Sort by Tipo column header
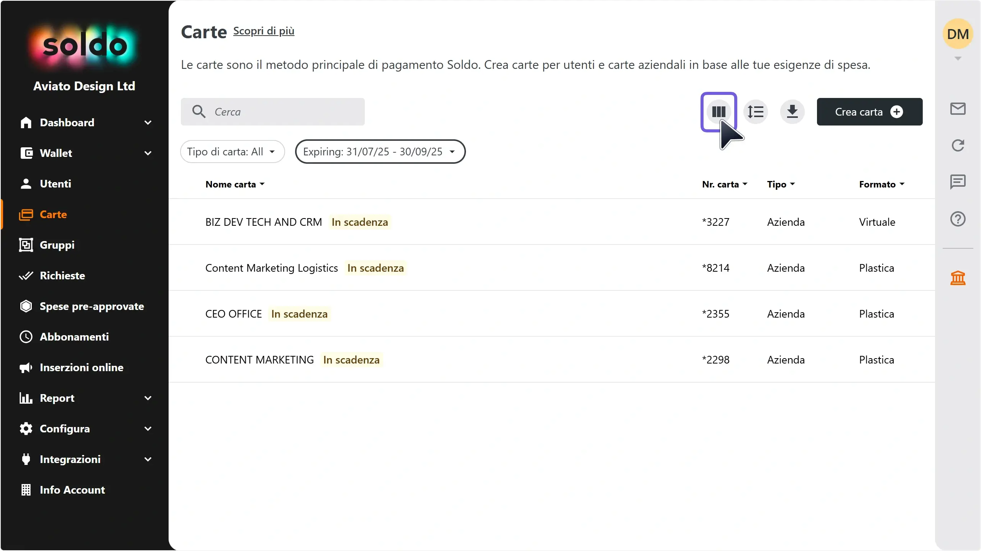Image resolution: width=981 pixels, height=551 pixels. [781, 184]
